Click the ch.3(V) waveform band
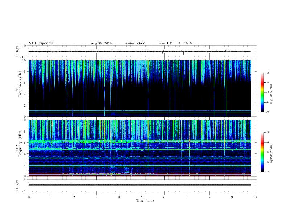Image resolution: width=287 pixels, height=221 pixels. [x=140, y=185]
